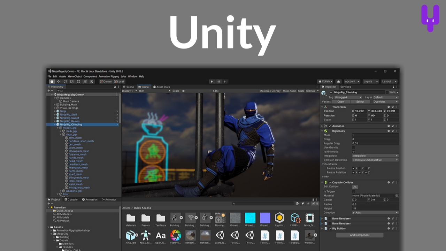The image size is (446, 251).
Task: Open the Tag dropdown showing Untagged
Action: pyautogui.click(x=348, y=97)
